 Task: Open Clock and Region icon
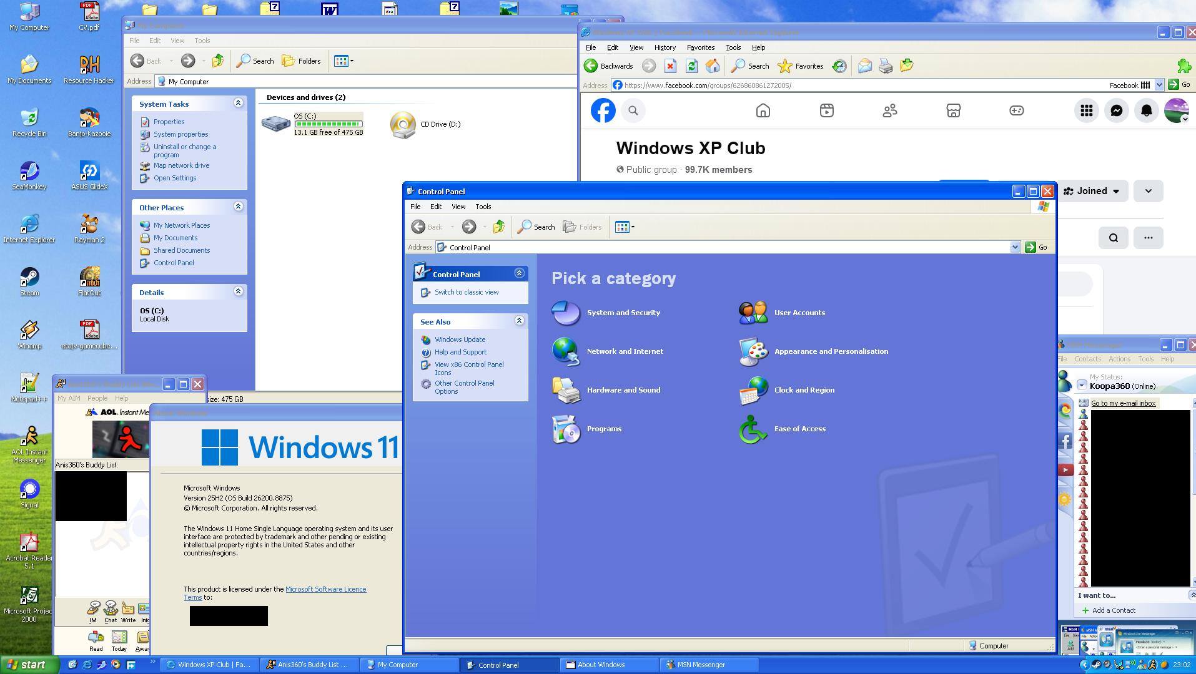(753, 390)
